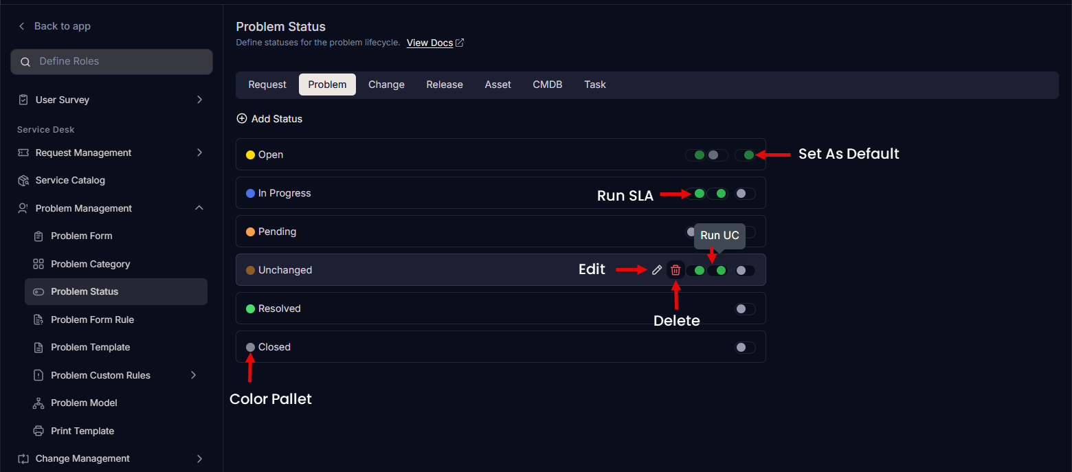Viewport: 1072px width, 472px height.
Task: Click the Problem Form clipboard icon
Action: click(x=38, y=236)
